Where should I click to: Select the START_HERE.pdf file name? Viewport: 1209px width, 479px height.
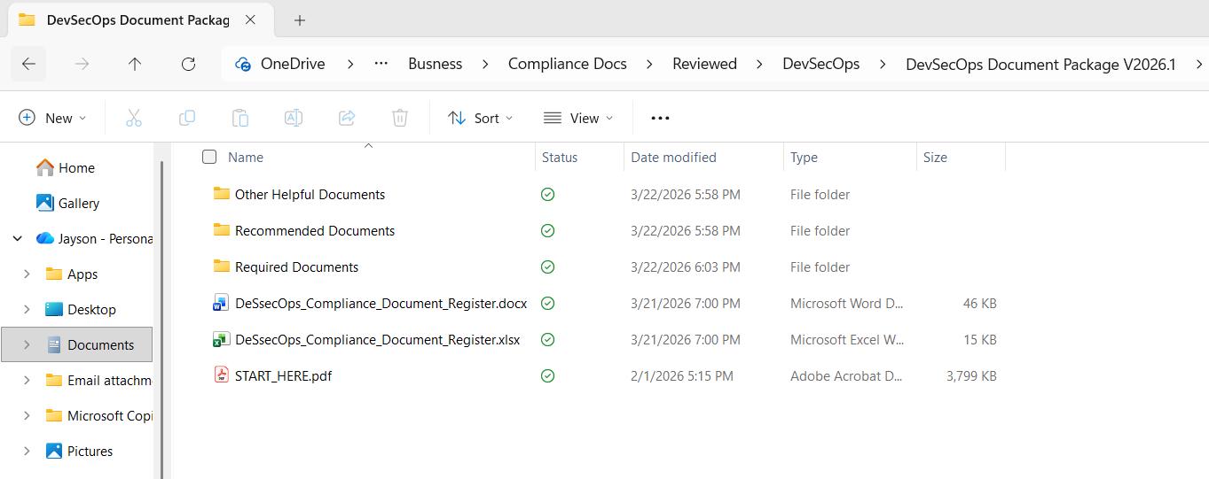283,376
